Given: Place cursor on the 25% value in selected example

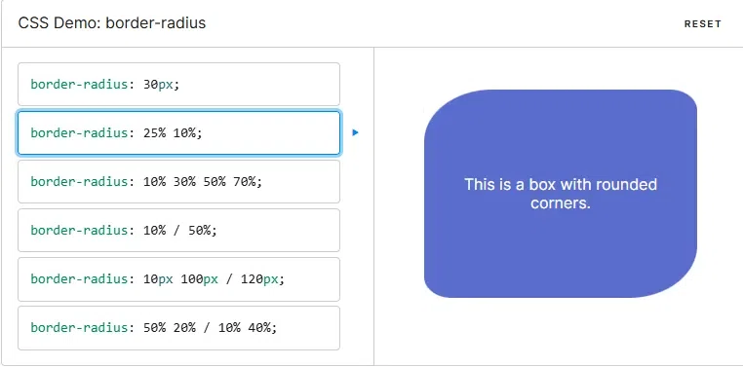Looking at the screenshot, I should (x=155, y=133).
